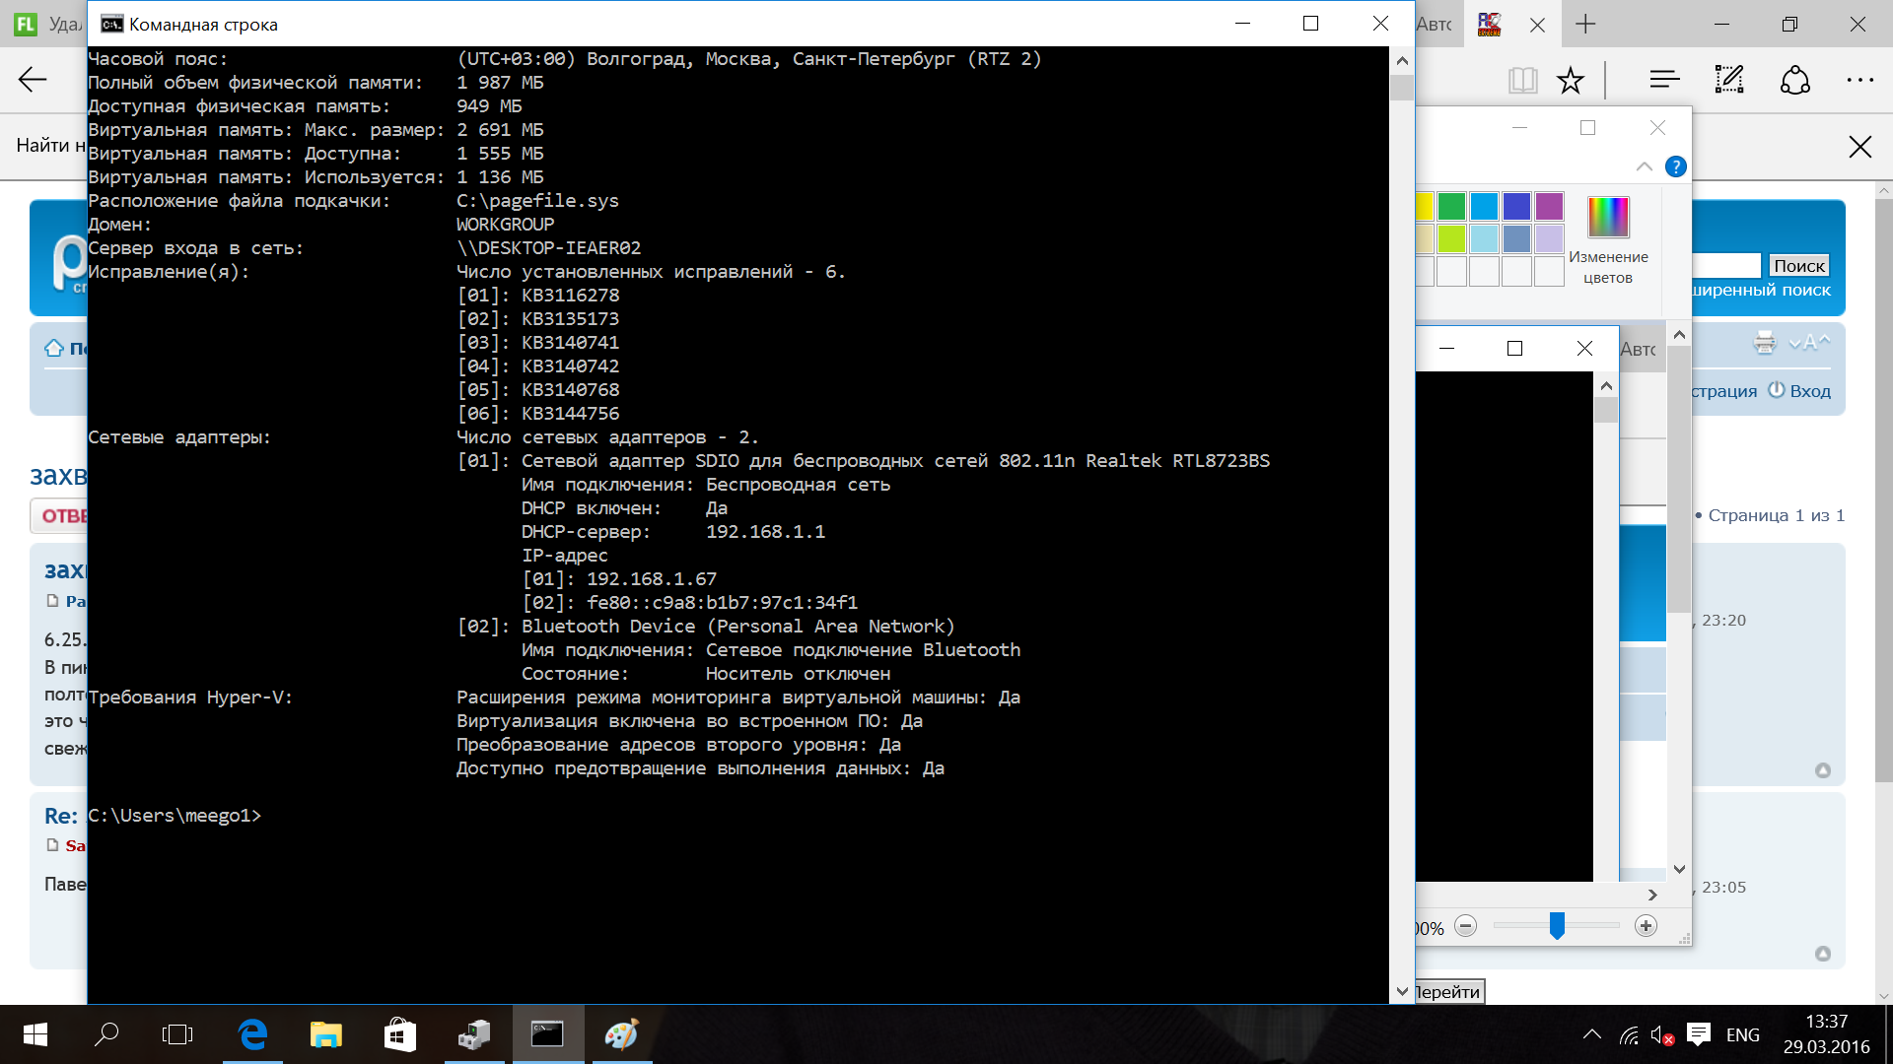This screenshot has height=1064, width=1893.
Task: Open the Windows Start menu
Action: tap(35, 1034)
